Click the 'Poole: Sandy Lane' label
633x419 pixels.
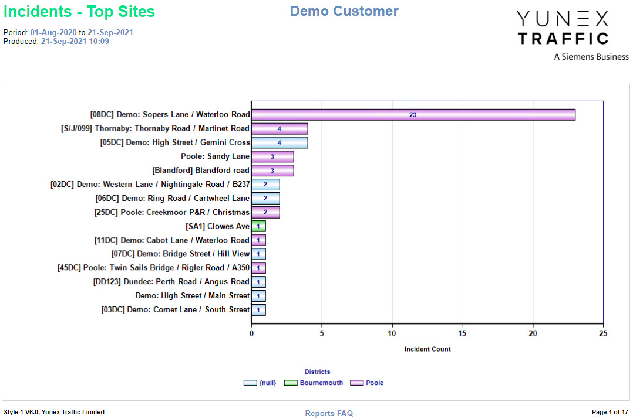[215, 156]
